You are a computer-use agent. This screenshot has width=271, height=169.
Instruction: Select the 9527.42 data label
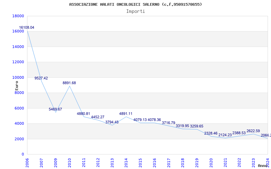41,78
